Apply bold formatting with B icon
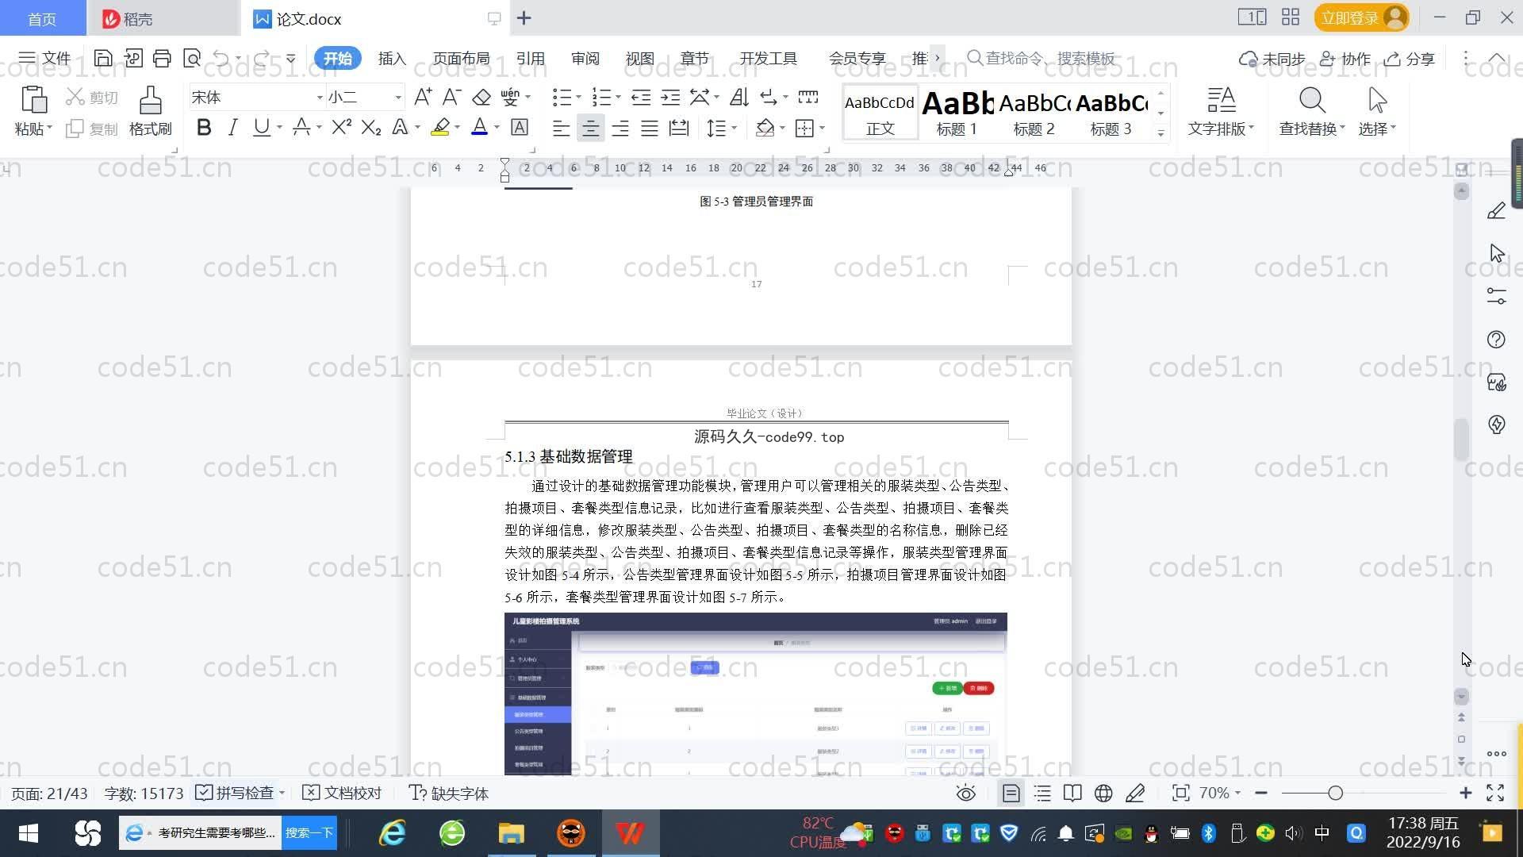The width and height of the screenshot is (1523, 857). coord(204,128)
